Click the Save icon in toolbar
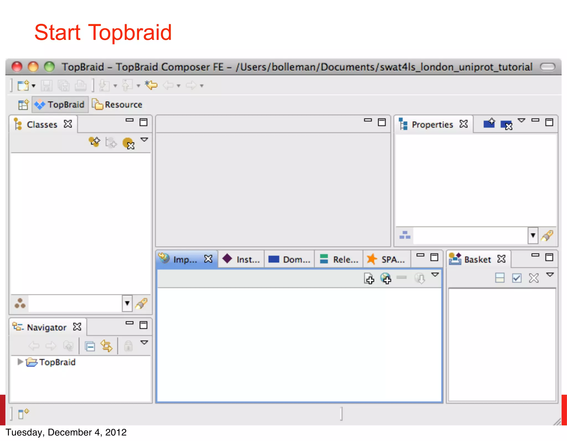 pyautogui.click(x=47, y=85)
